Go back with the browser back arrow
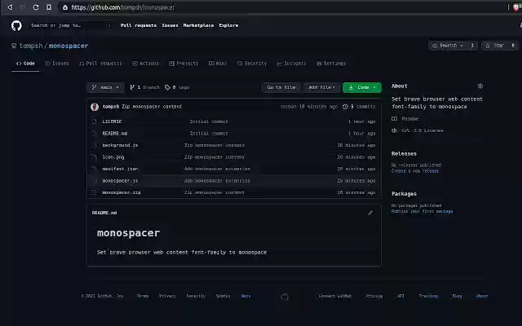This screenshot has height=326, width=522. coord(10,7)
